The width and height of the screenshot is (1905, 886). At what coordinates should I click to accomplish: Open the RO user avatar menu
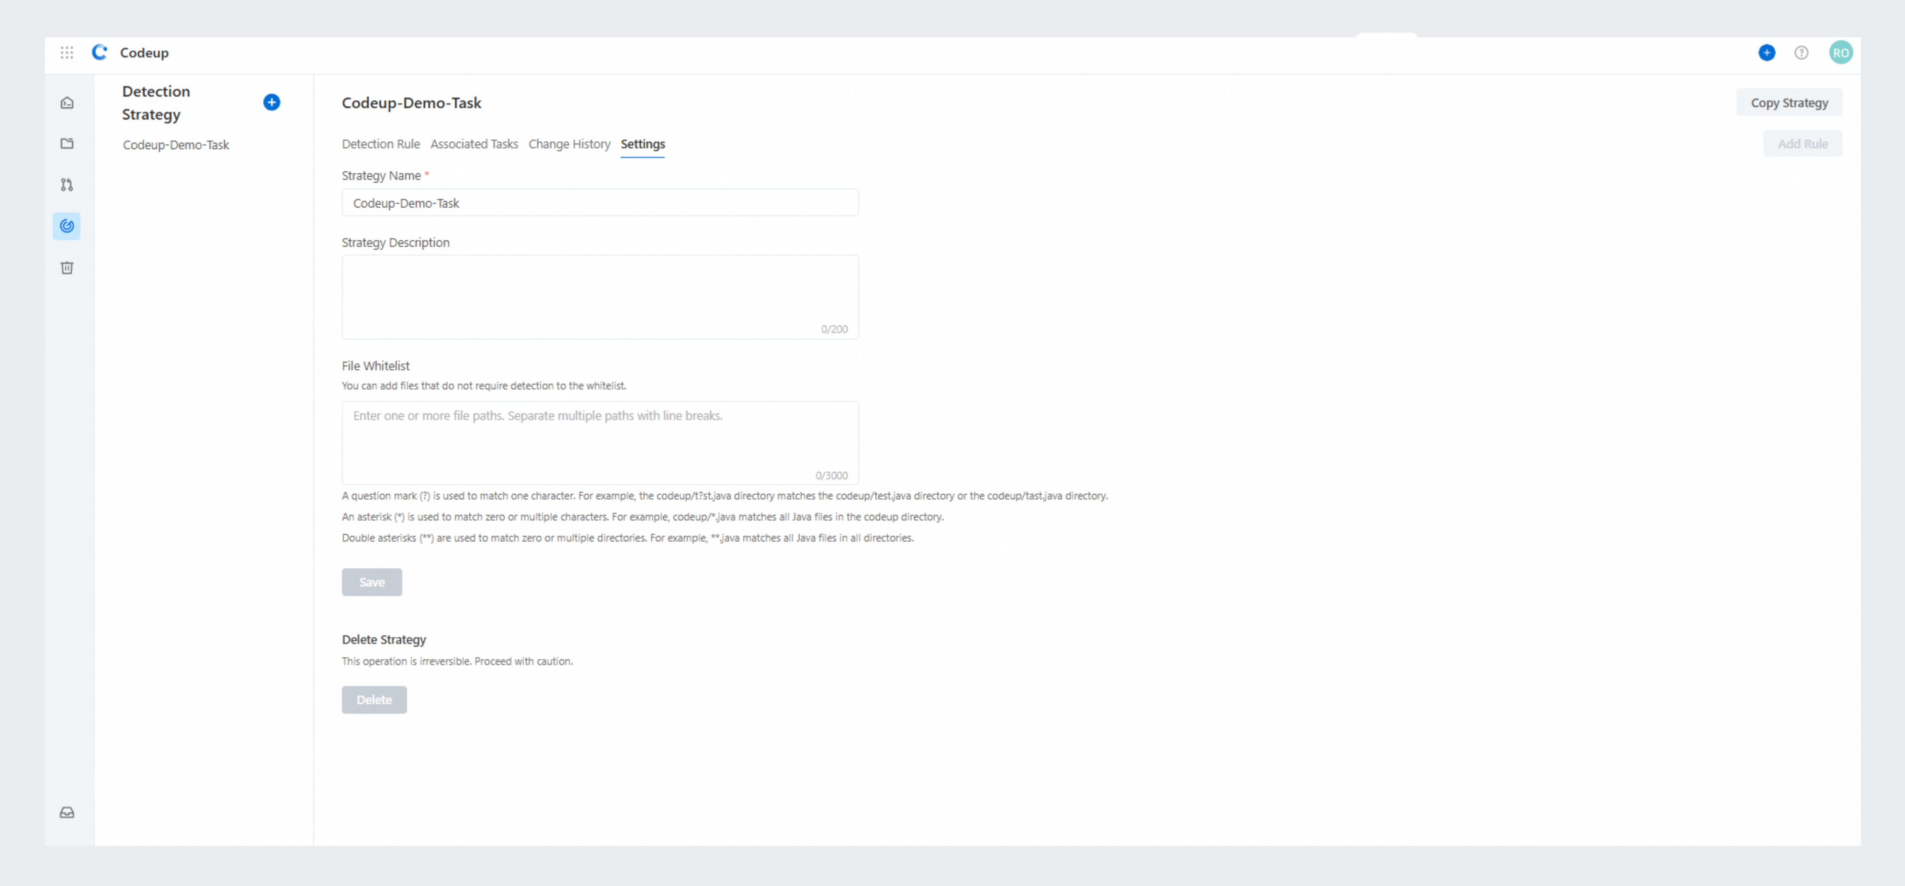(x=1840, y=53)
